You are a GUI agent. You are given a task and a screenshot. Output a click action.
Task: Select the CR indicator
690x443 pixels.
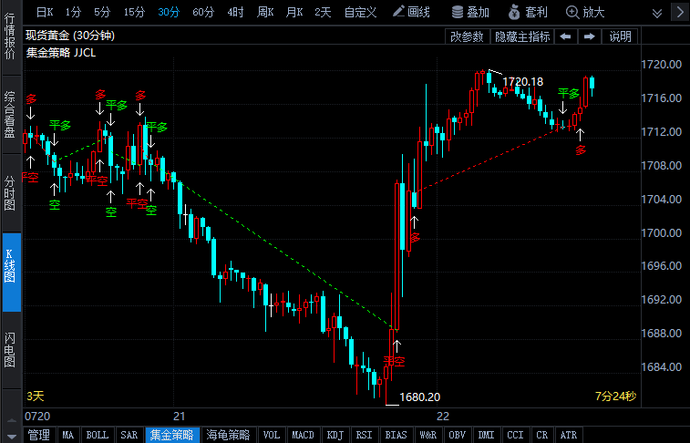pos(542,435)
